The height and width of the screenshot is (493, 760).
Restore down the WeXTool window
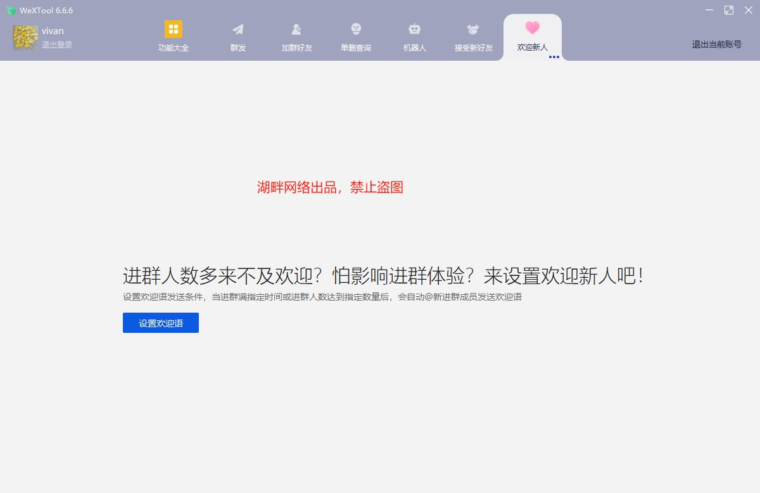pos(729,10)
